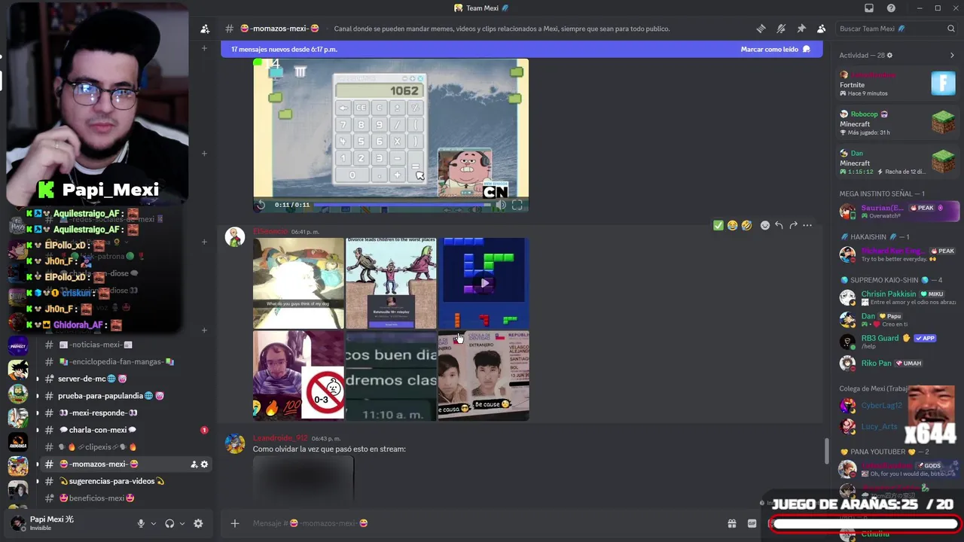The height and width of the screenshot is (542, 964).
Task: Add rolling-on-floor laughing reaction
Action: [746, 225]
